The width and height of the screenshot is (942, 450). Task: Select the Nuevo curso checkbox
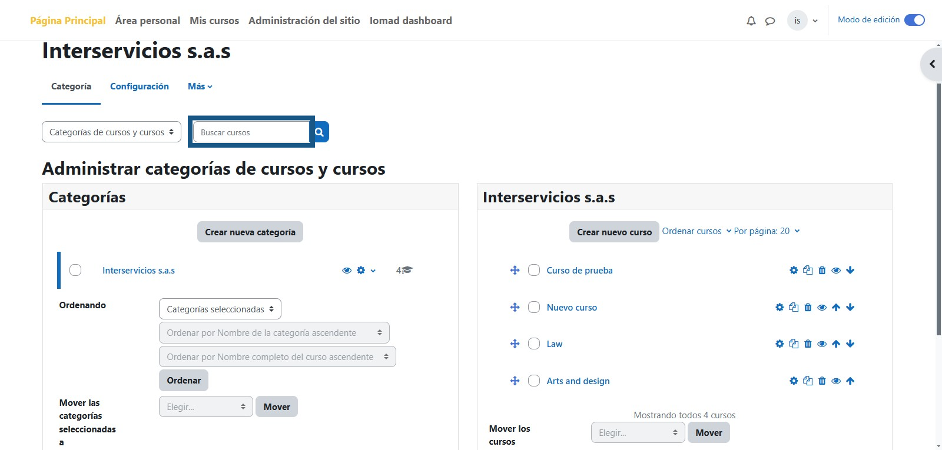click(534, 307)
